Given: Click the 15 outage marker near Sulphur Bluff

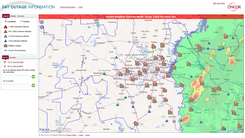Looking at the screenshot, I should pyautogui.click(x=225, y=36).
